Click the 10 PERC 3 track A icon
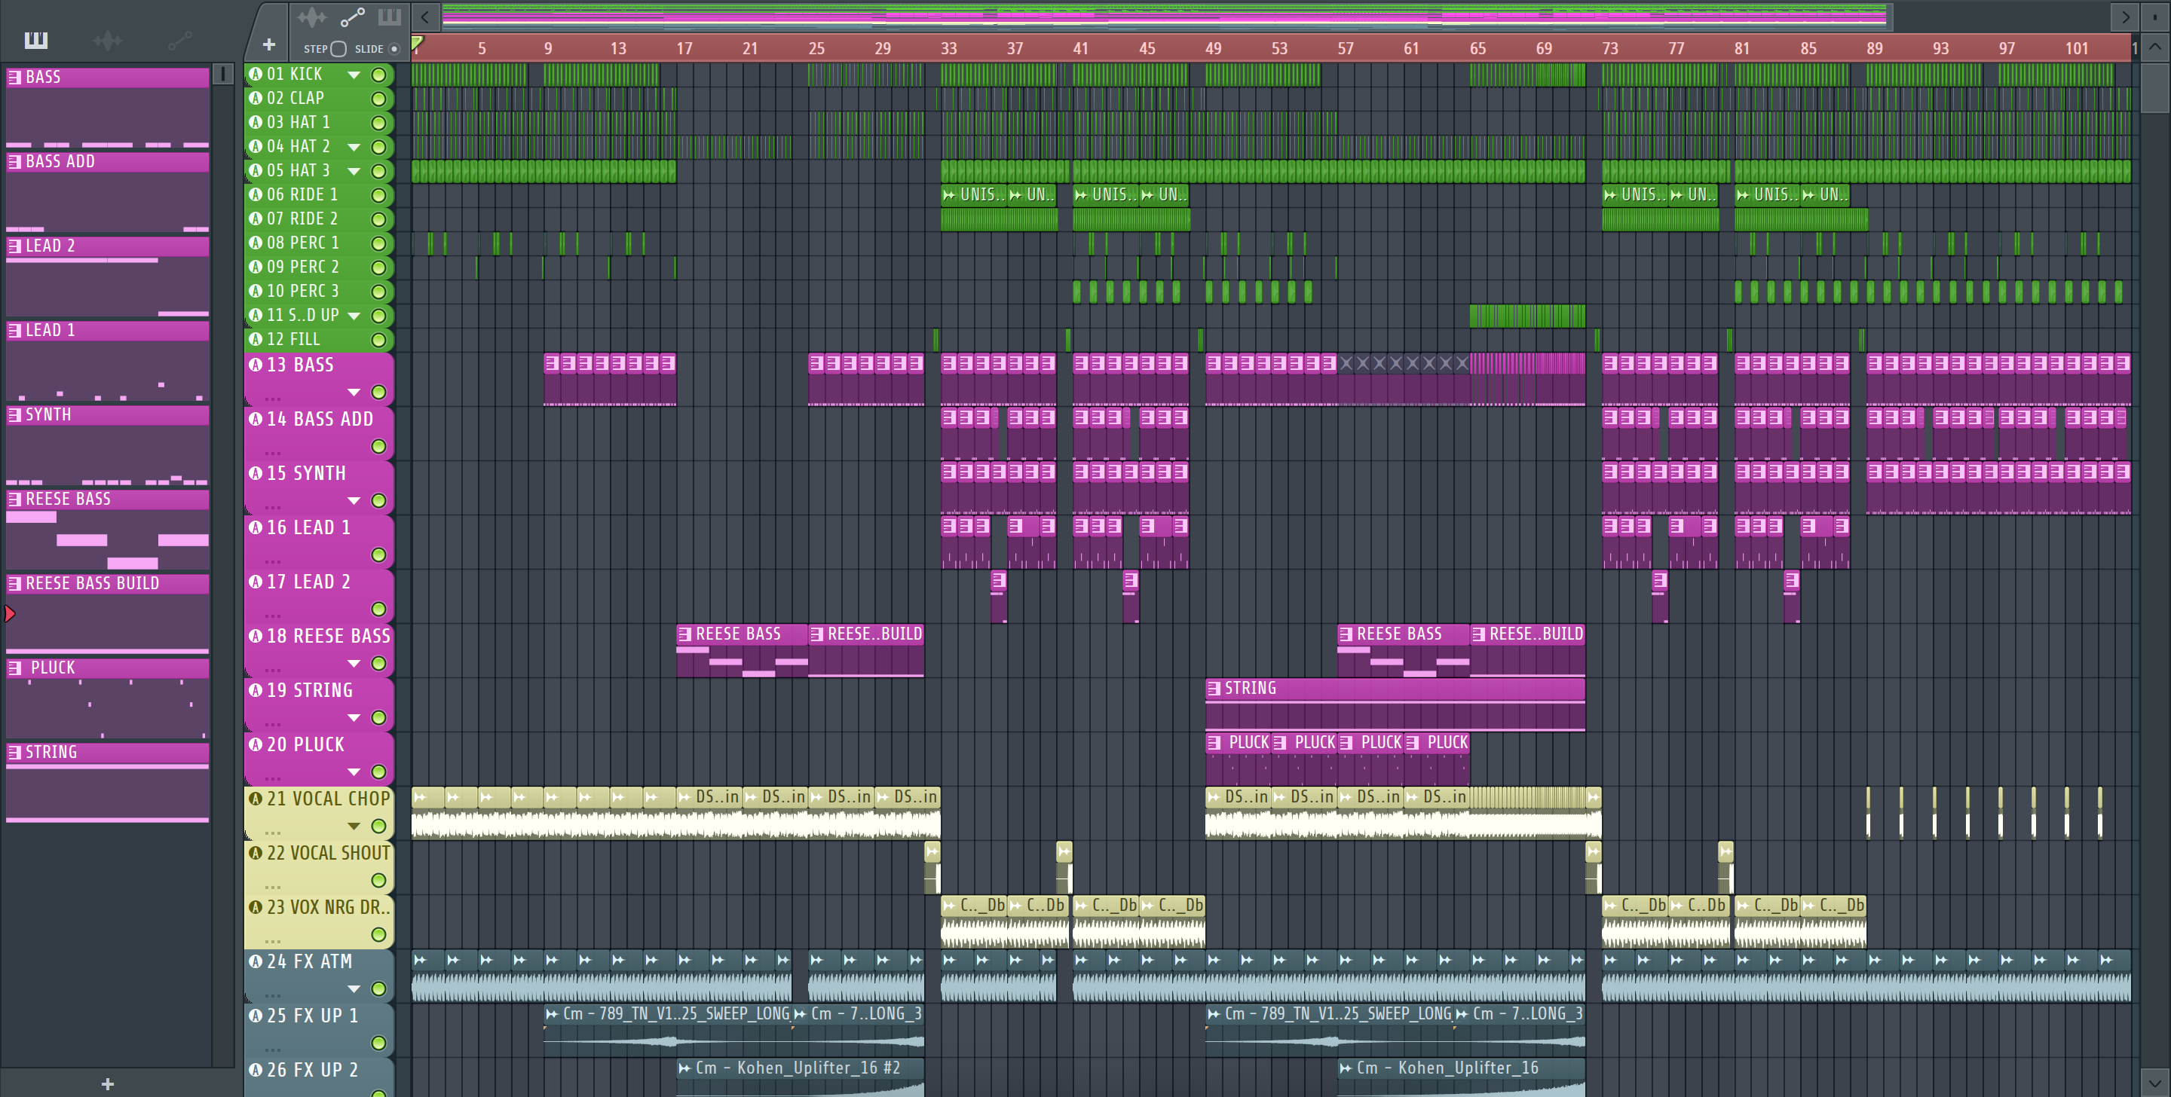 click(x=256, y=291)
